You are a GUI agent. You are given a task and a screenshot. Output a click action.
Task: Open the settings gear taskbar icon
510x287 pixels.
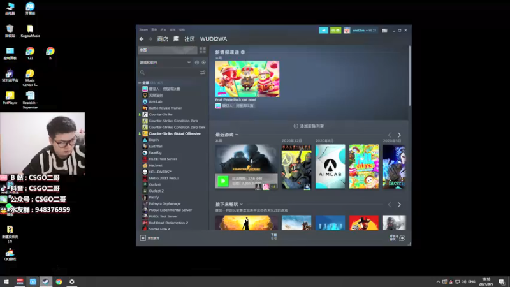72,282
